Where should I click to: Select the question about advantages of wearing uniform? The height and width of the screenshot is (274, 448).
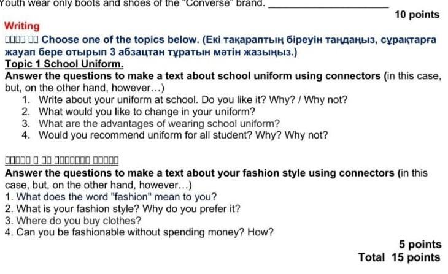pyautogui.click(x=151, y=123)
